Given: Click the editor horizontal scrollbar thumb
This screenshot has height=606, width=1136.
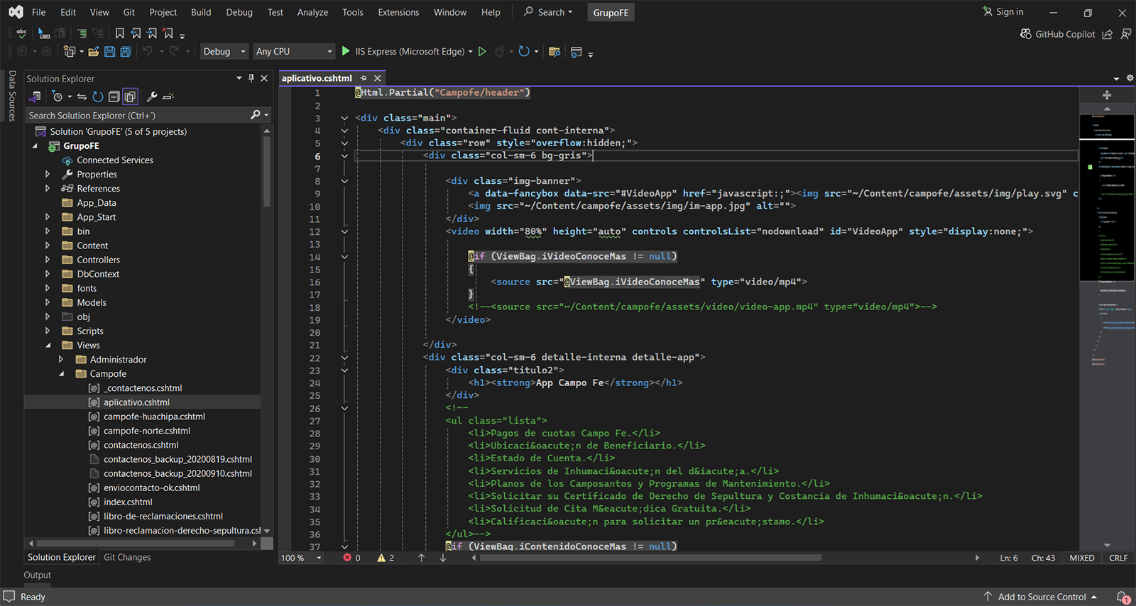Looking at the screenshot, I should coord(650,558).
